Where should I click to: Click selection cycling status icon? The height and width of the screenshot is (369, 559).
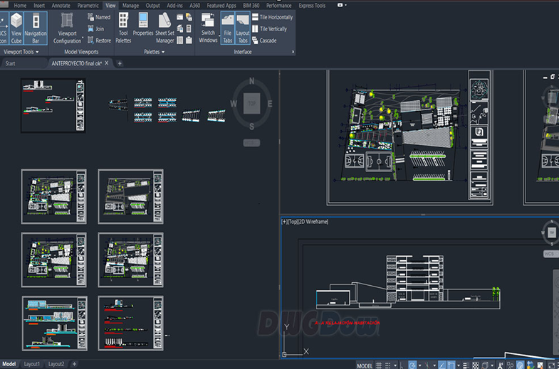[484, 365]
